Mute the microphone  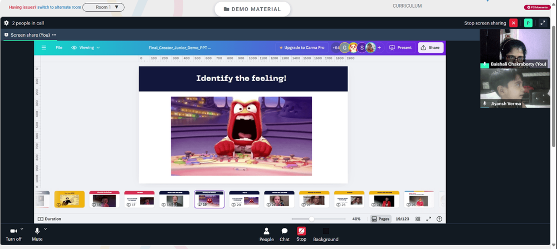[37, 235]
